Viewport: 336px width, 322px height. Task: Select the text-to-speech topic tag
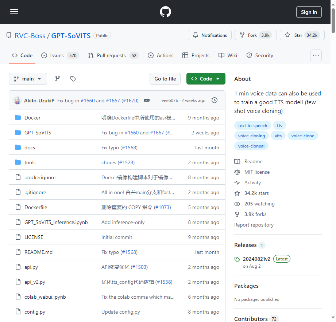coord(253,126)
